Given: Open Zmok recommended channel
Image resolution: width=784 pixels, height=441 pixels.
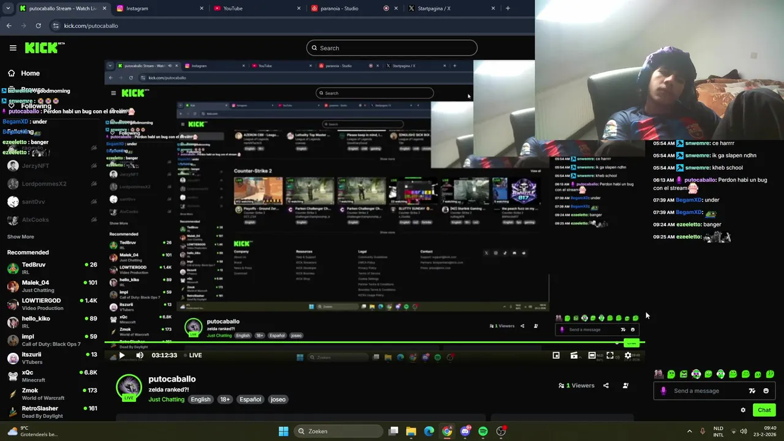Looking at the screenshot, I should [x=52, y=393].
